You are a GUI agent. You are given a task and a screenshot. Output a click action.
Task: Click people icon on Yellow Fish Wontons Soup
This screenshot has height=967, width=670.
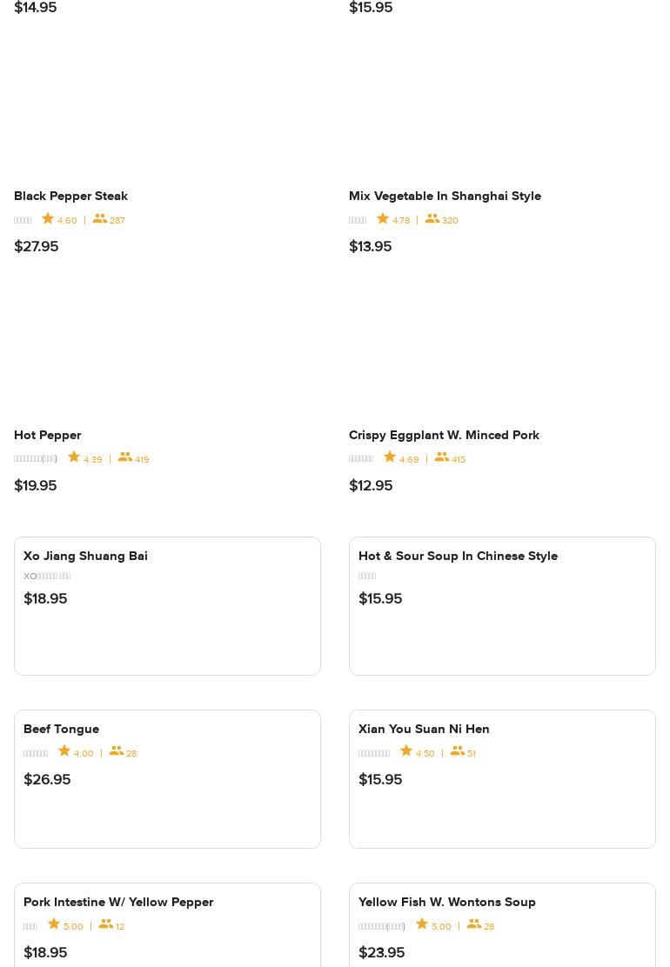tap(474, 924)
